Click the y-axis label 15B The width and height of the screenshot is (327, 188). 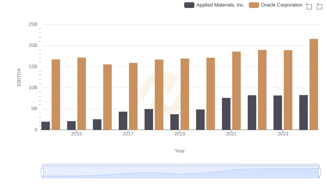tap(33, 66)
